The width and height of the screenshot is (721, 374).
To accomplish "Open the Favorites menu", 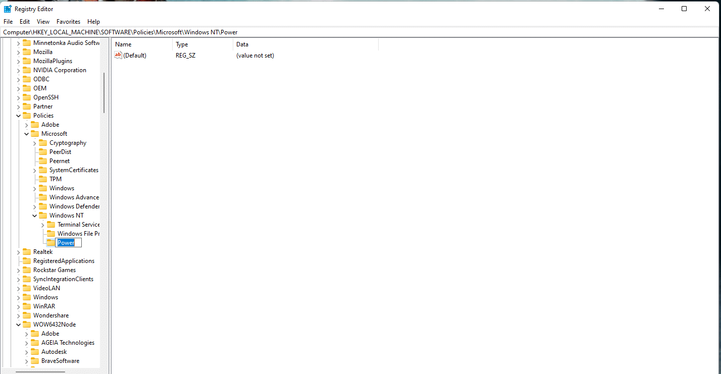I will click(x=68, y=22).
